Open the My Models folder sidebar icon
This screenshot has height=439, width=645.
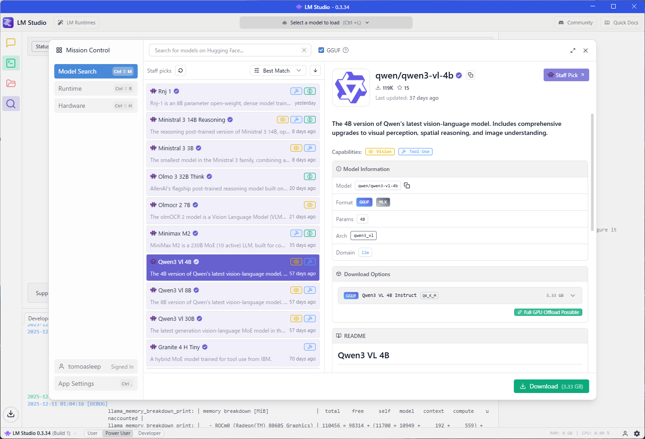11,83
